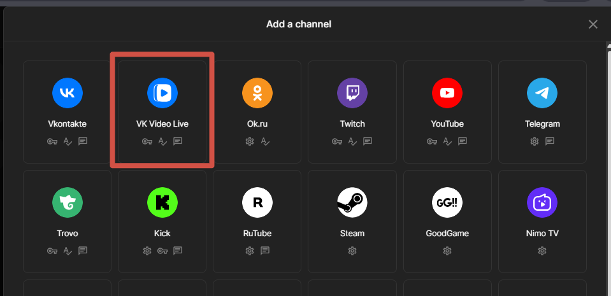This screenshot has height=296, width=611.
Task: Click the text-check icon under Trovo
Action: pos(68,251)
